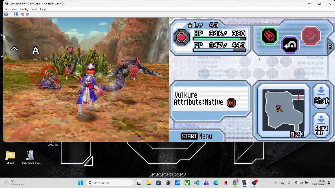Open the DeSmuME_0.9... desktop shortcut
335x188 pixels.
click(31, 157)
